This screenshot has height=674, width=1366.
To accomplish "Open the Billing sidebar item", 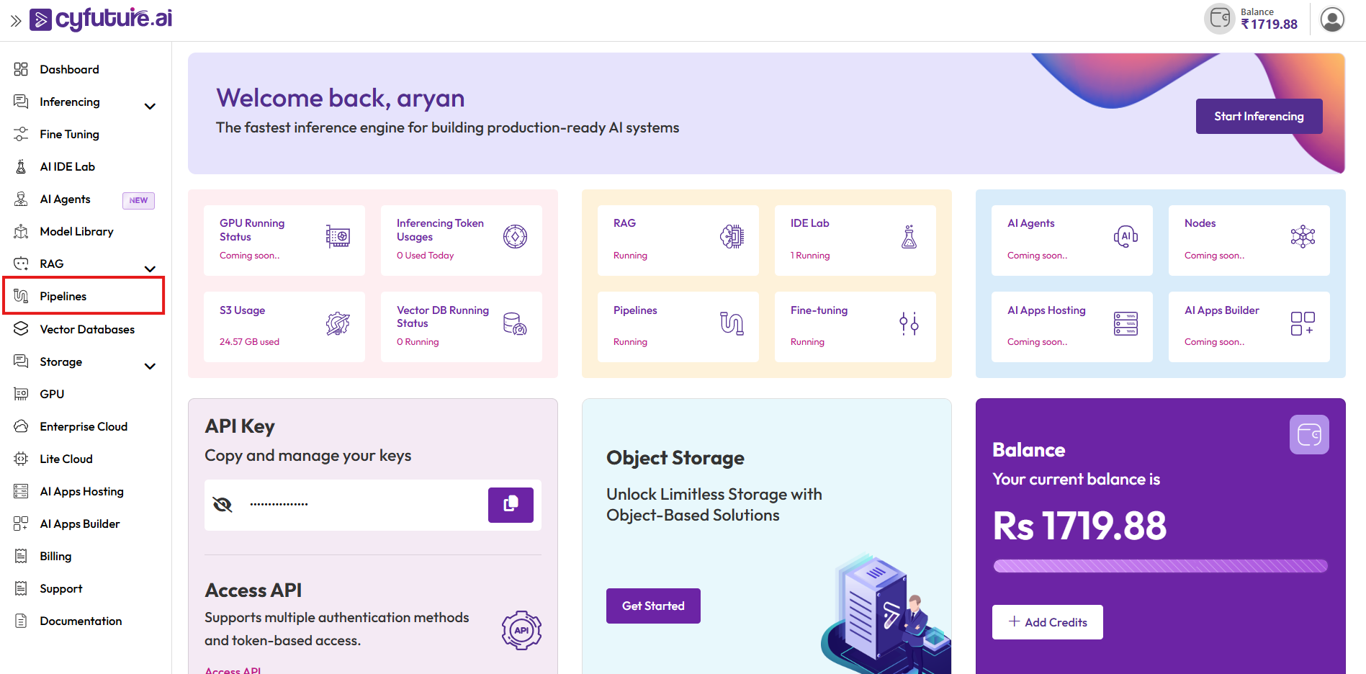I will (x=55, y=557).
